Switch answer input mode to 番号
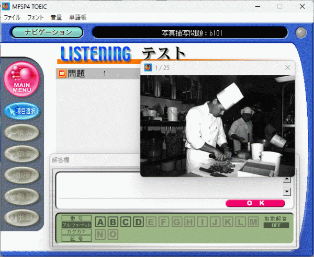 point(76,218)
